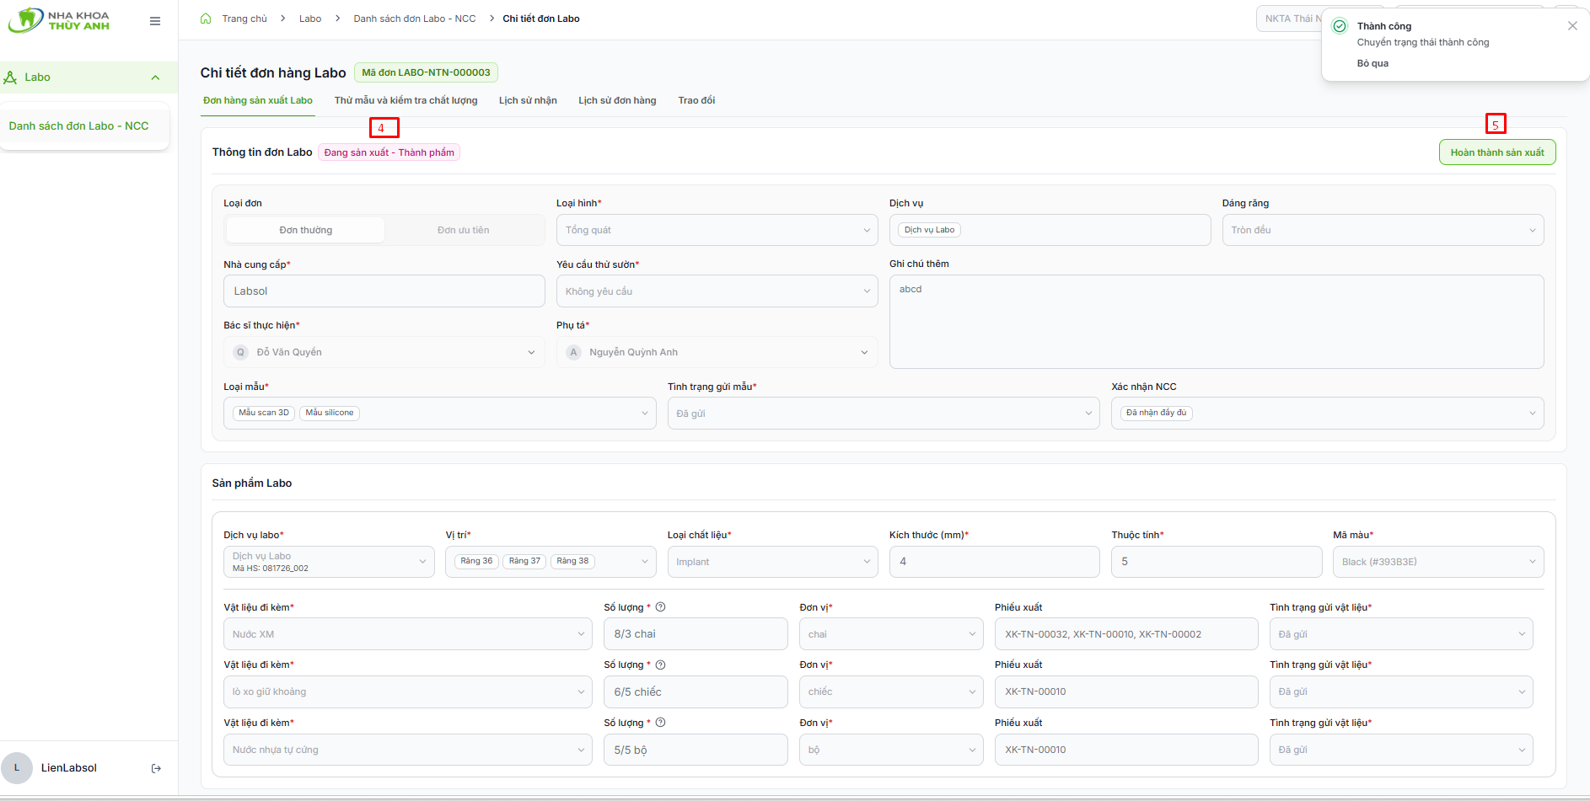Click the Nhà cung cấp Labsol field
The image size is (1590, 801).
(x=384, y=291)
